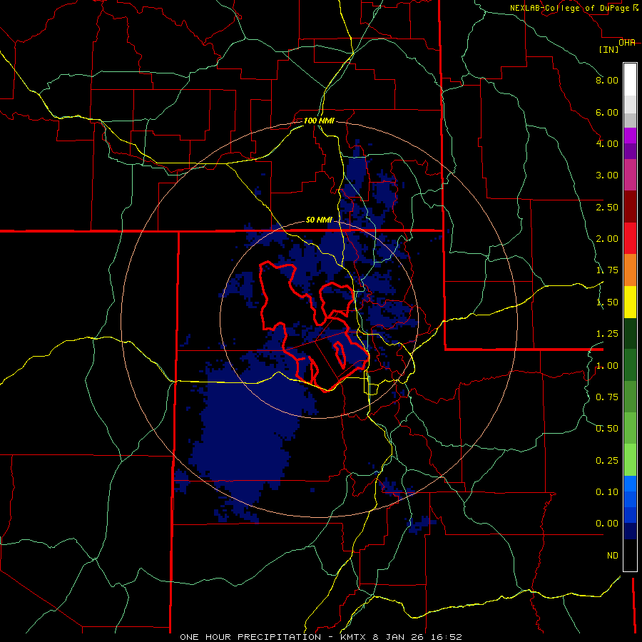Viewport: 642px width, 642px height.
Task: Pick the bright red legend swatch near 2.00
Action: coord(630,238)
